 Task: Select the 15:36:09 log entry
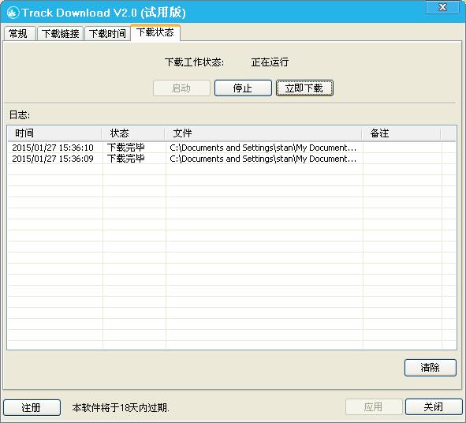click(232, 159)
